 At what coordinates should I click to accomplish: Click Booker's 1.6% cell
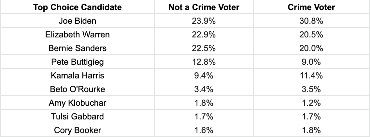tap(204, 130)
